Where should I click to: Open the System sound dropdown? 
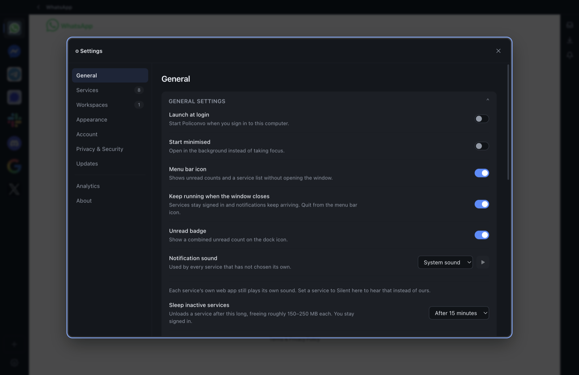(x=445, y=262)
